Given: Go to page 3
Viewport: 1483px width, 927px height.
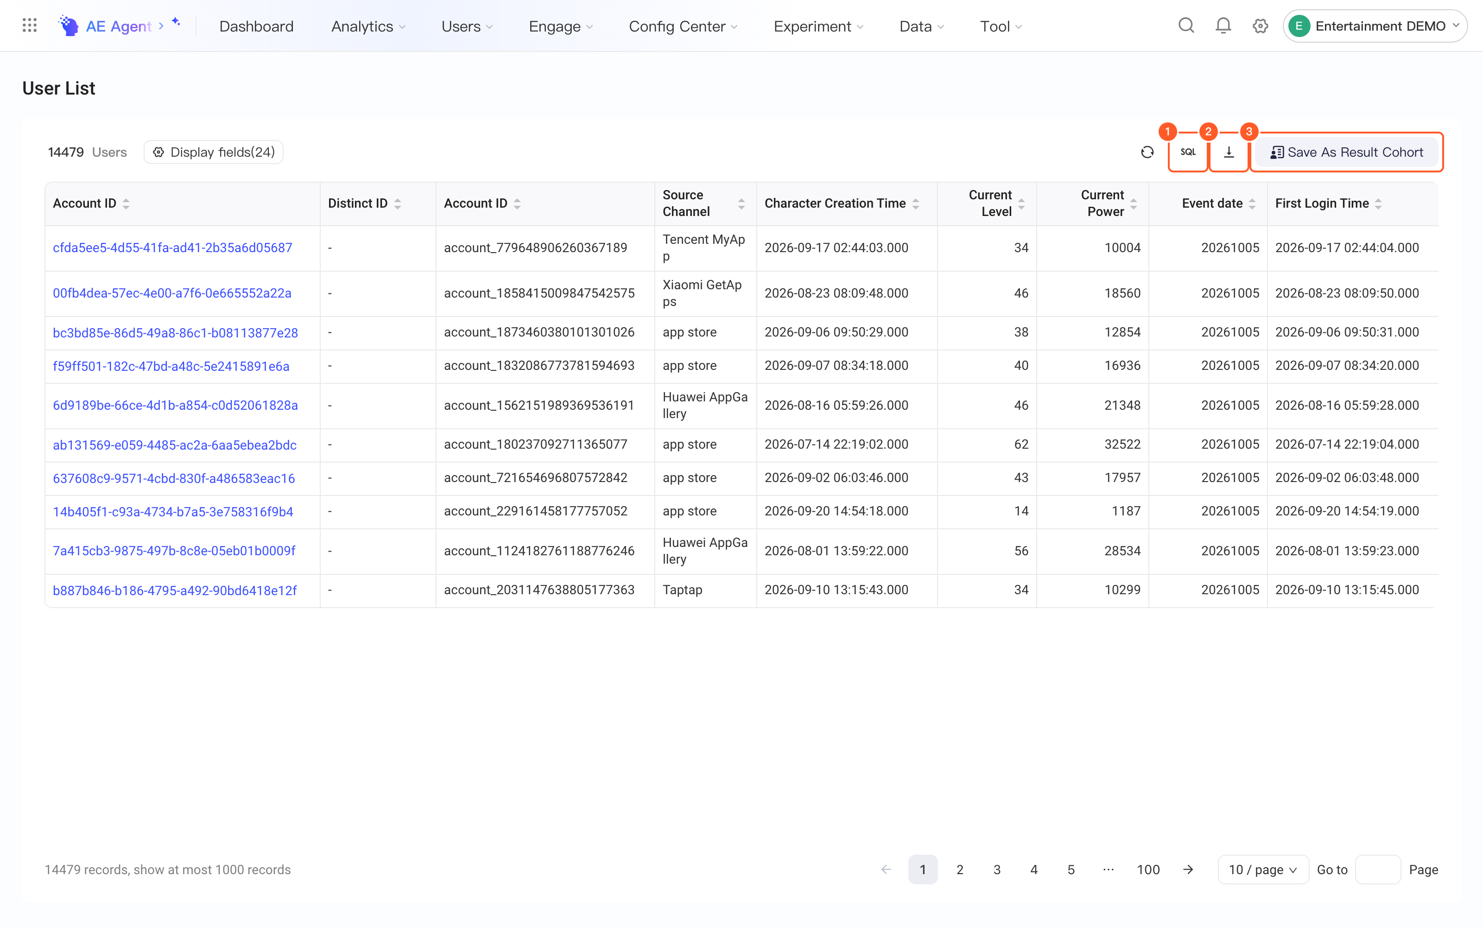Looking at the screenshot, I should point(997,870).
